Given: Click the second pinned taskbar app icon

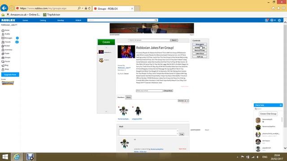Looking at the screenshot, I should [x=30, y=157].
